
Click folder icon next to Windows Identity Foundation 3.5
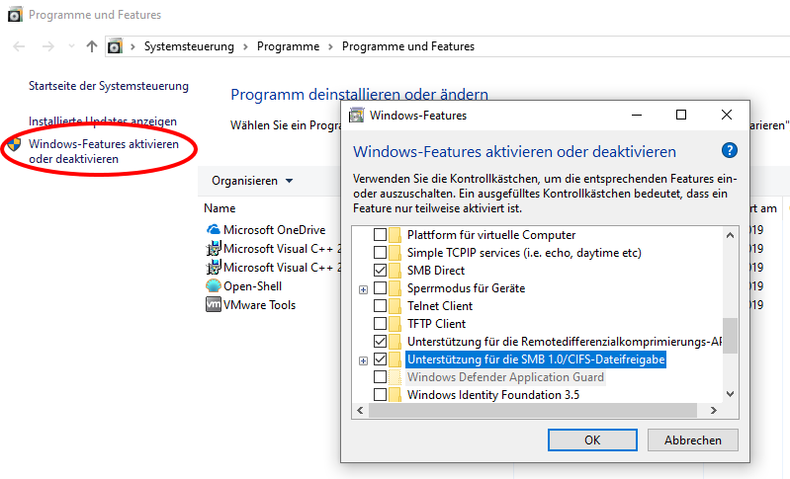coord(395,394)
